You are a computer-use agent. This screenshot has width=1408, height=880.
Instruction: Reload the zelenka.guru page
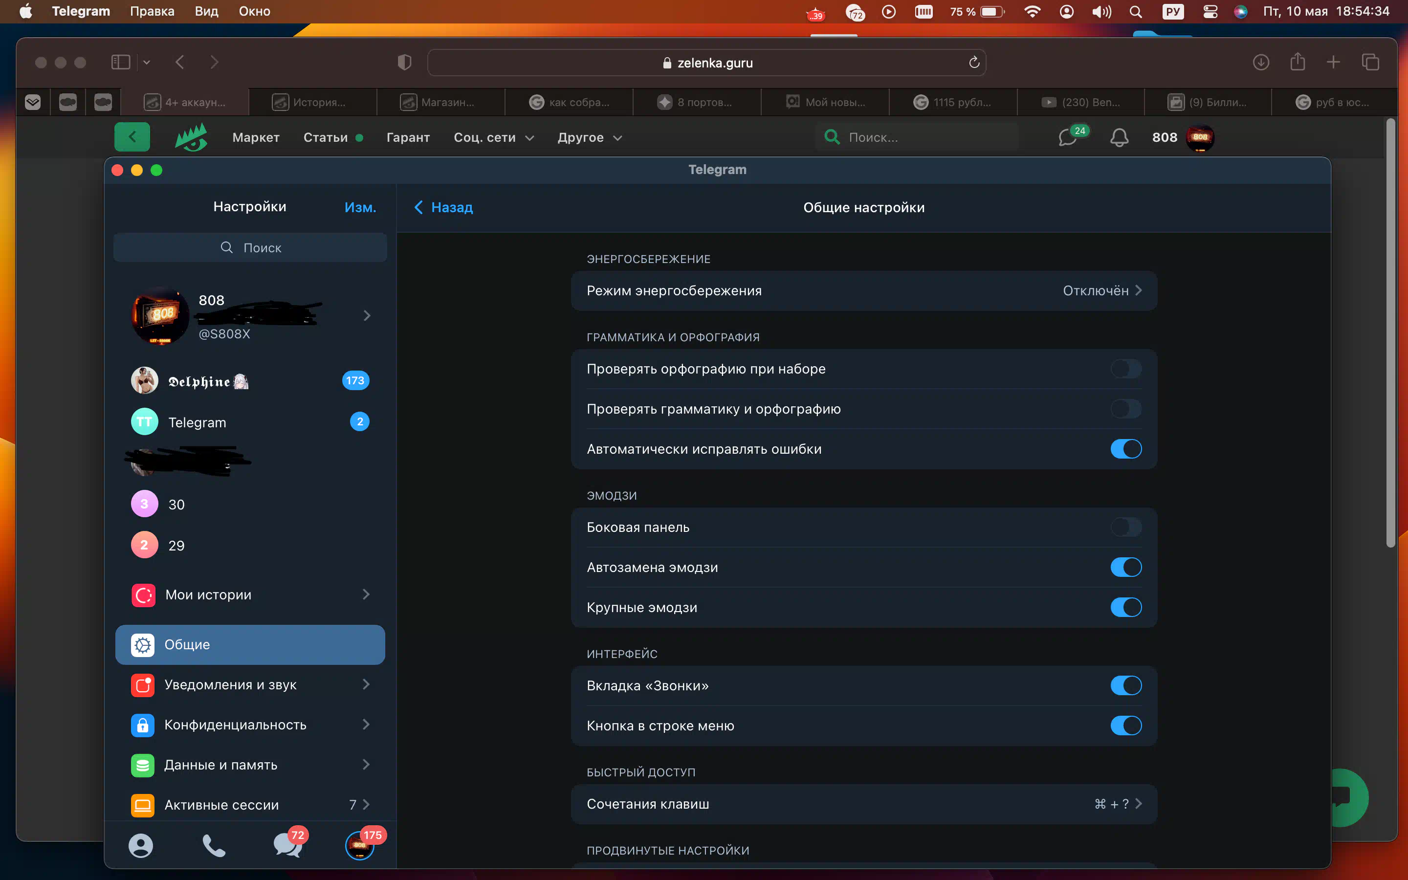[974, 62]
